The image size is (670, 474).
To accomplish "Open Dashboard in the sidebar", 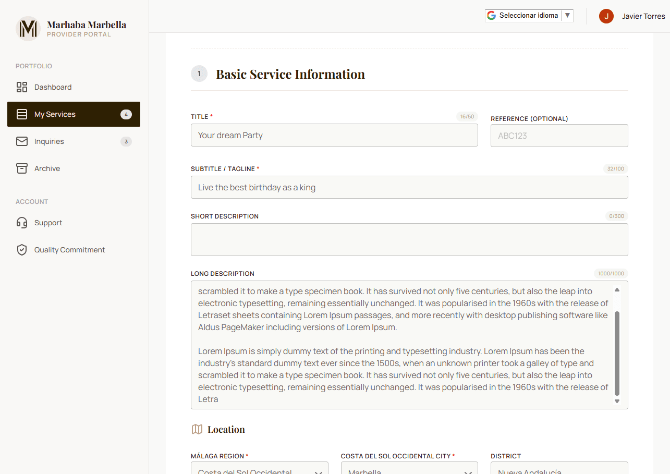I will coord(74,87).
